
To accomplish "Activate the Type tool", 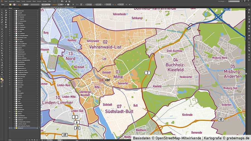I will [x=2, y=25].
